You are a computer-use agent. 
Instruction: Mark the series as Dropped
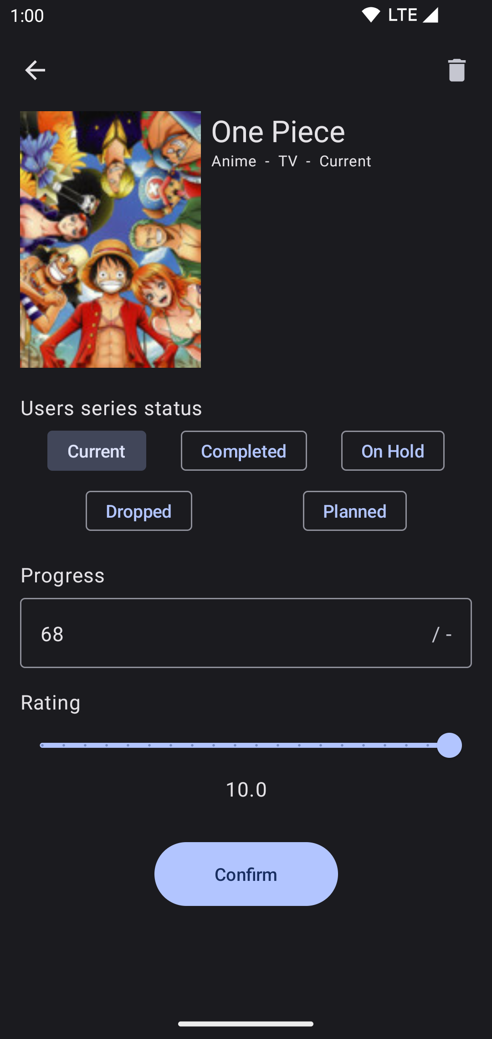tap(139, 511)
